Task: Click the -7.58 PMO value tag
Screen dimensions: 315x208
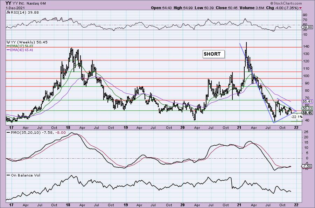Action: click(307, 166)
